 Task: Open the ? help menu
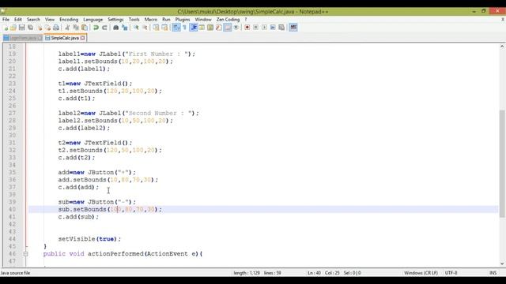point(246,19)
